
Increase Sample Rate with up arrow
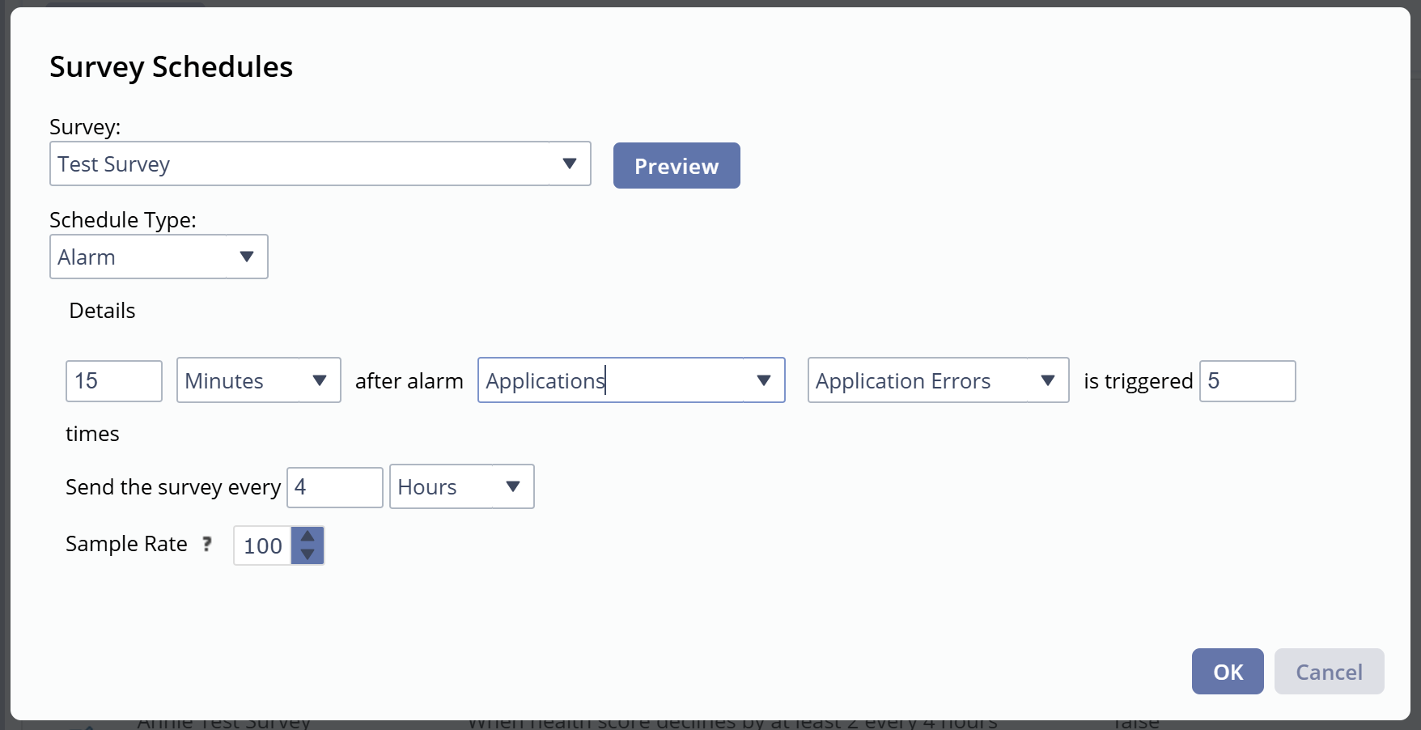pos(308,537)
